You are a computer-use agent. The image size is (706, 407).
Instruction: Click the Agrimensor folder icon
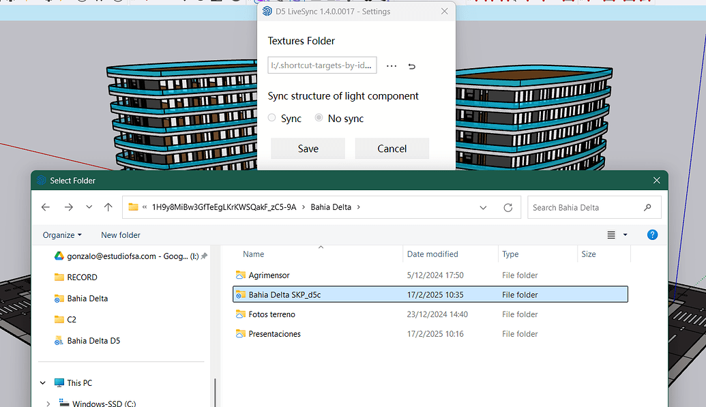coord(240,275)
